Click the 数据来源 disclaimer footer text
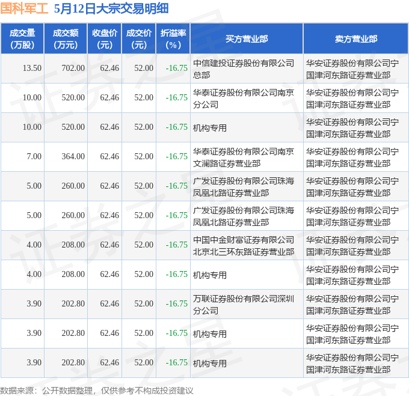 point(96,391)
